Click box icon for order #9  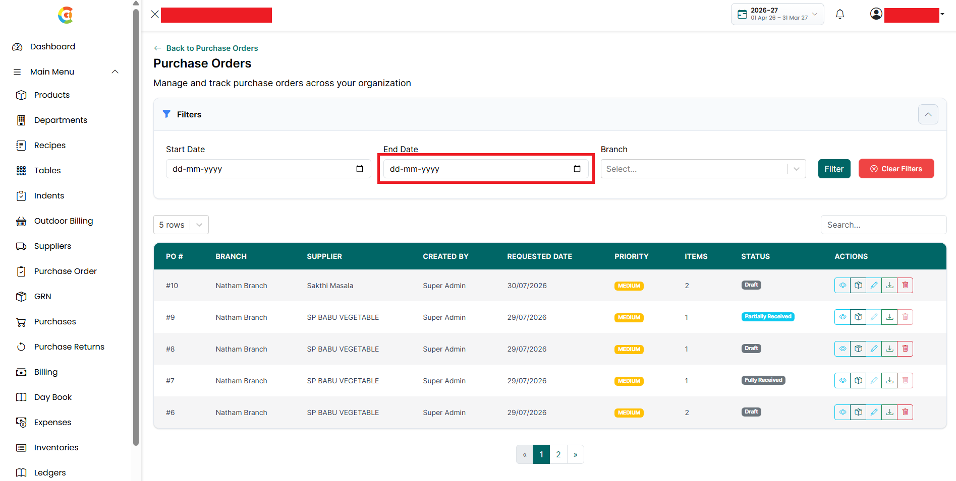[858, 317]
